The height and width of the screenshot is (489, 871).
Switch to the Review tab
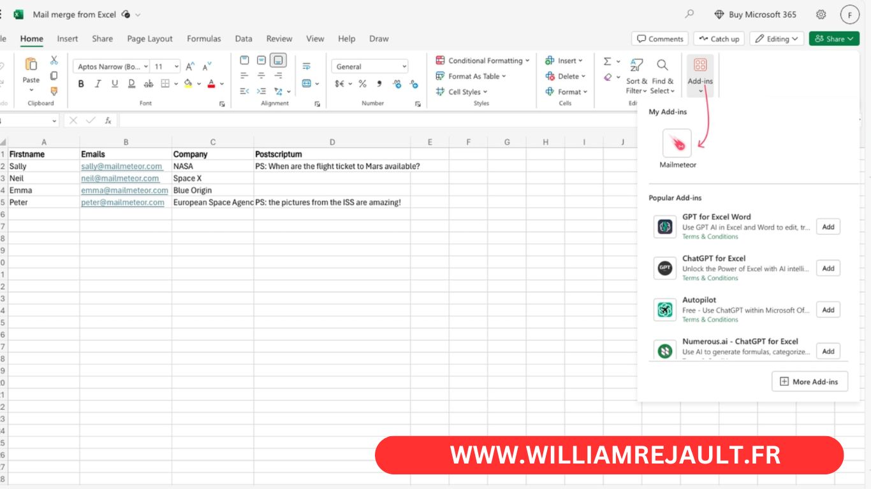tap(279, 38)
